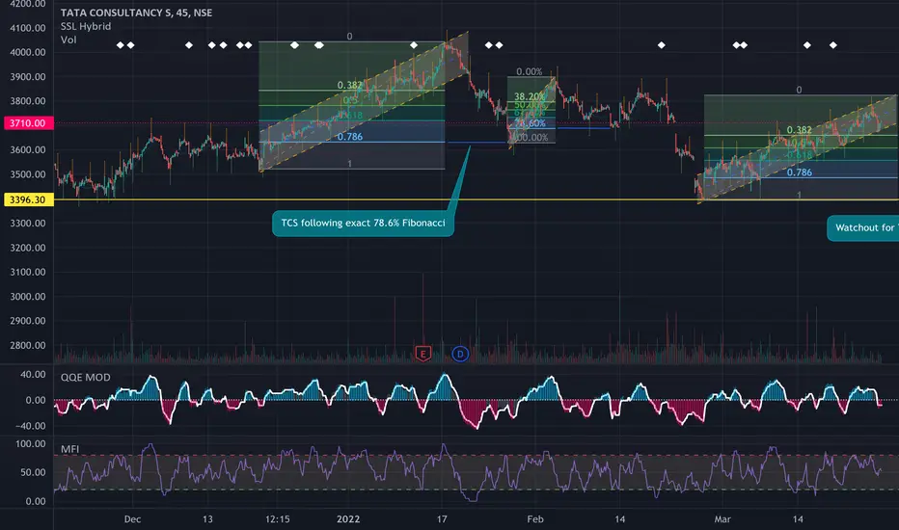Select the QQE MOD indicator label

(x=86, y=378)
